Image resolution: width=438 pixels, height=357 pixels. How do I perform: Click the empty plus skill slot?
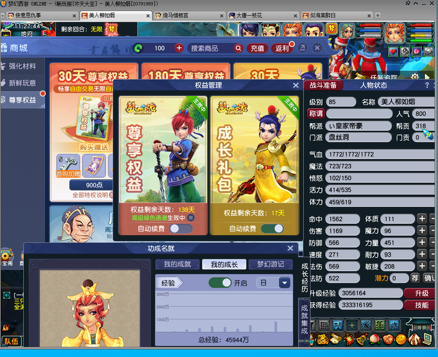click(x=352, y=325)
